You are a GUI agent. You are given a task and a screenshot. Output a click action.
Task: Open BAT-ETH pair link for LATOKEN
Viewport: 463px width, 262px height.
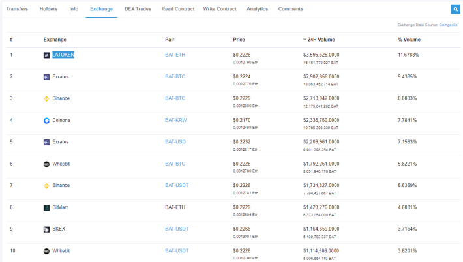coord(175,55)
